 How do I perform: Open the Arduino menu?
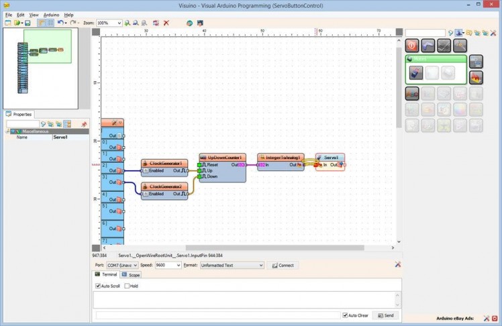pos(51,14)
